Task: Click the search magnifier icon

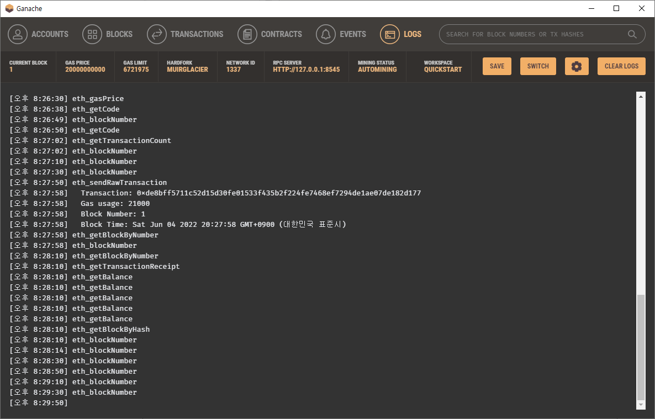Action: (x=632, y=34)
